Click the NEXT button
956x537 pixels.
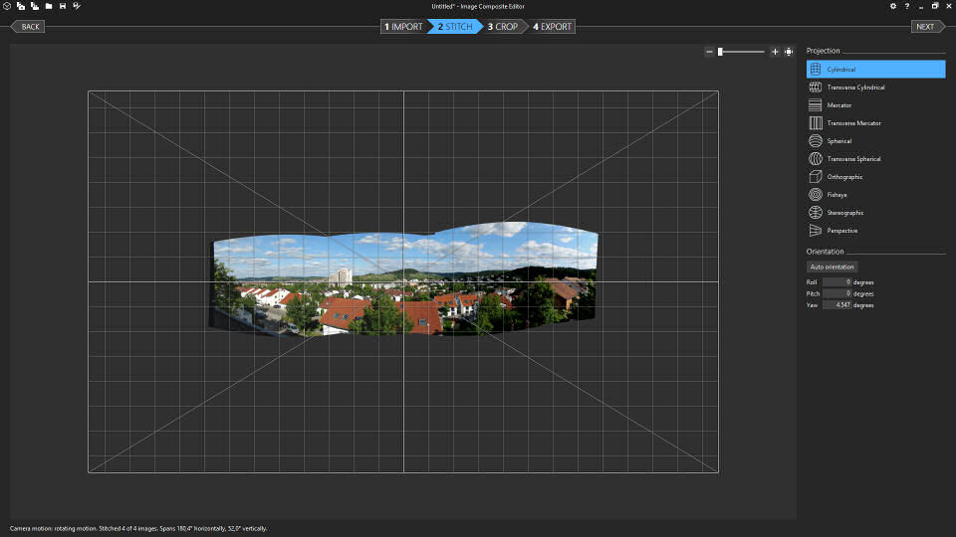click(923, 27)
